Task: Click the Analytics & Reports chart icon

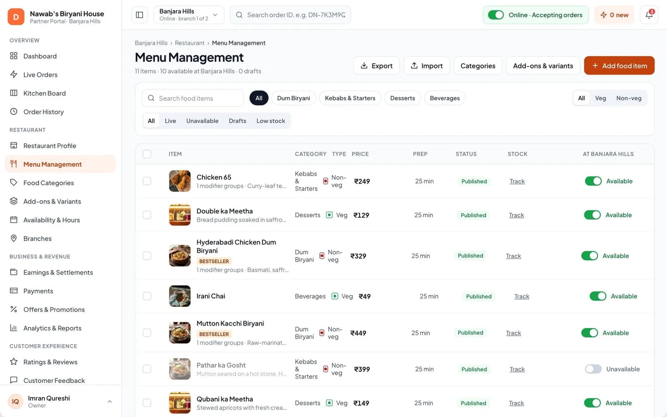Action: click(14, 328)
